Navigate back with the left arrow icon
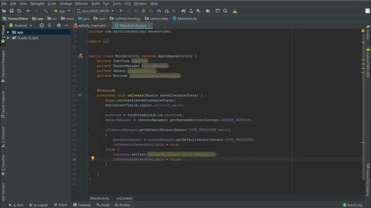Screen dimensions: 371x208 click(x=28, y=11)
